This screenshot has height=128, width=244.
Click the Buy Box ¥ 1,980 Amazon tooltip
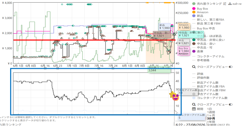point(184,51)
